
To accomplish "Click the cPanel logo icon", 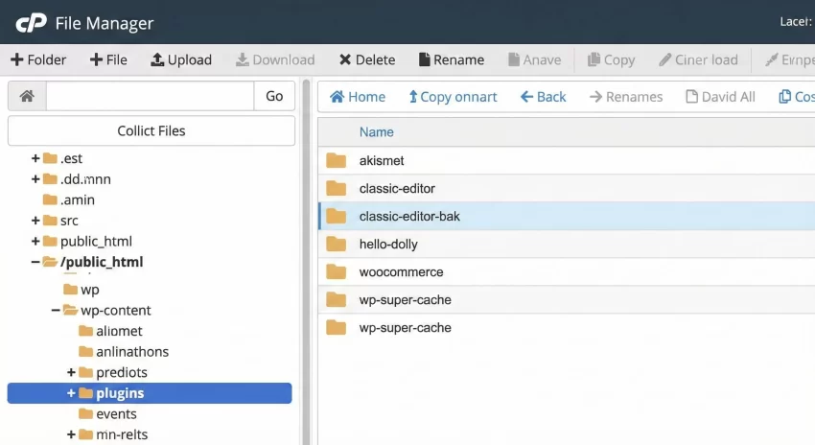I will pyautogui.click(x=32, y=23).
